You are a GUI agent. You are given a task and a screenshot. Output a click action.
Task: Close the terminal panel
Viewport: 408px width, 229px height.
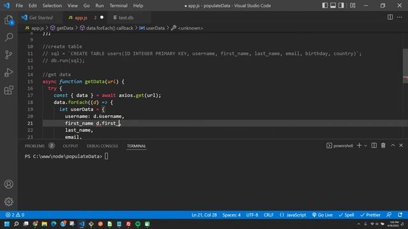pyautogui.click(x=401, y=146)
